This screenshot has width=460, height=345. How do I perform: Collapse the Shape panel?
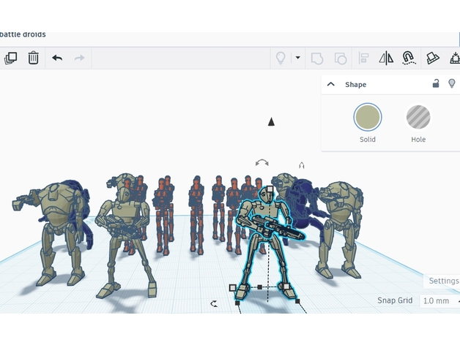pyautogui.click(x=331, y=85)
